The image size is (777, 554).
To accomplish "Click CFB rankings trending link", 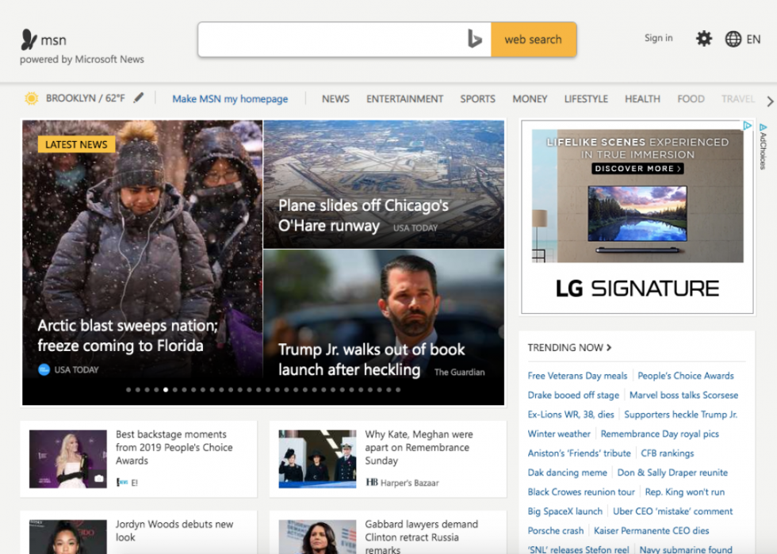I will 667,453.
